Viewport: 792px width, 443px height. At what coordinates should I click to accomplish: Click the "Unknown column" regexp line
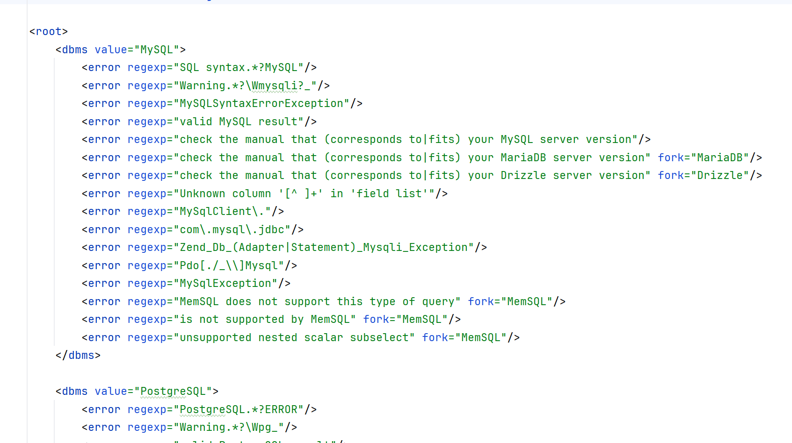(265, 193)
